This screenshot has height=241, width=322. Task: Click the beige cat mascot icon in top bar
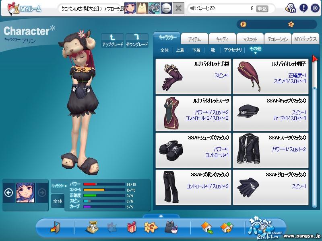pyautogui.click(x=142, y=8)
